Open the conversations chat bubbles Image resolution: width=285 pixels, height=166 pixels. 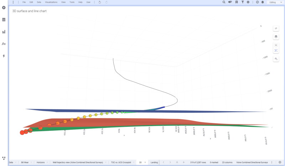coord(230,2)
